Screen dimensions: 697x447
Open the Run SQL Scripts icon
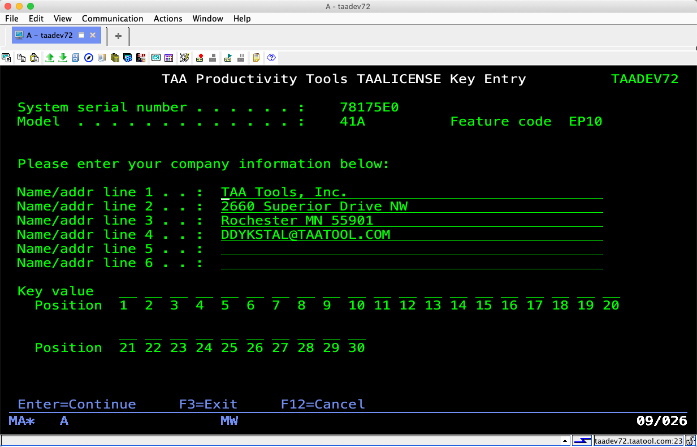[x=141, y=58]
